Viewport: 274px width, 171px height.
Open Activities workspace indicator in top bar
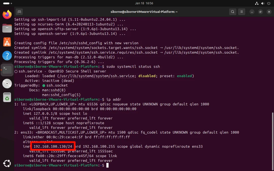click(8, 3)
